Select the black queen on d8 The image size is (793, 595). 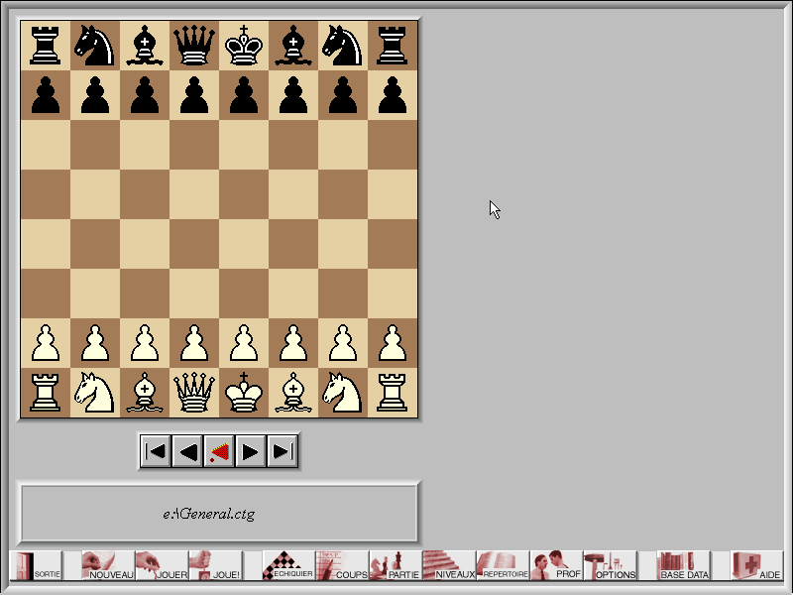click(194, 46)
